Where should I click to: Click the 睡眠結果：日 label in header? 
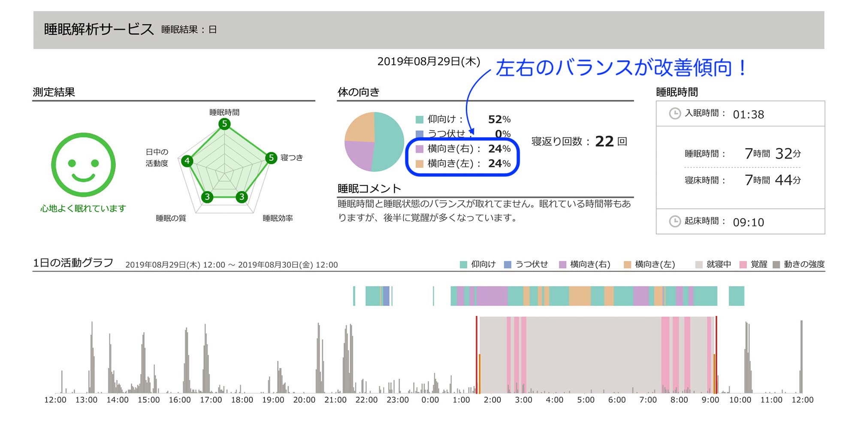point(189,30)
